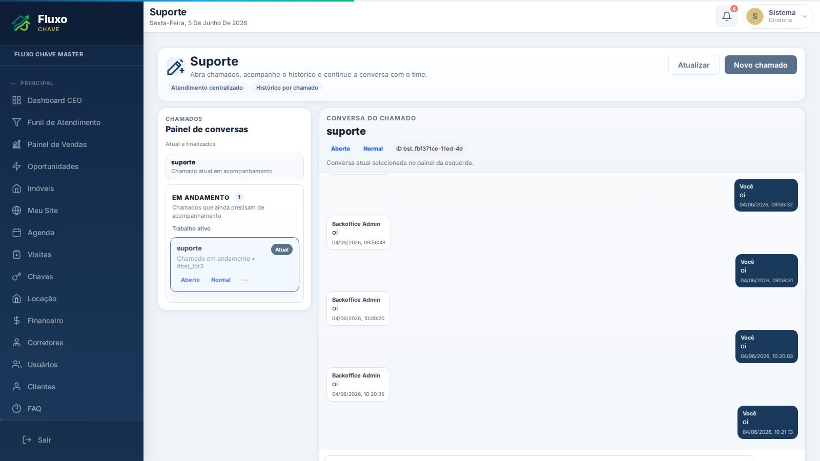
Task: Click the Chaves key icon
Action: click(x=17, y=277)
